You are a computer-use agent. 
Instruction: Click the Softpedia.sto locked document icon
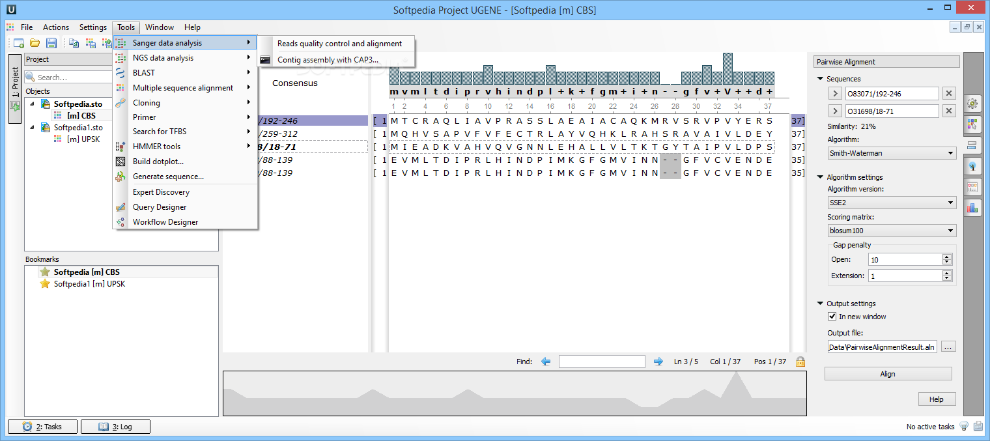(x=46, y=104)
